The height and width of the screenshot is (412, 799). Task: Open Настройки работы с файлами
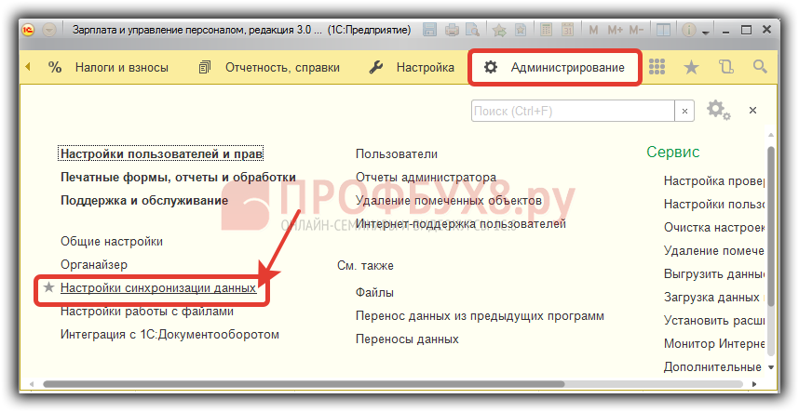147,312
